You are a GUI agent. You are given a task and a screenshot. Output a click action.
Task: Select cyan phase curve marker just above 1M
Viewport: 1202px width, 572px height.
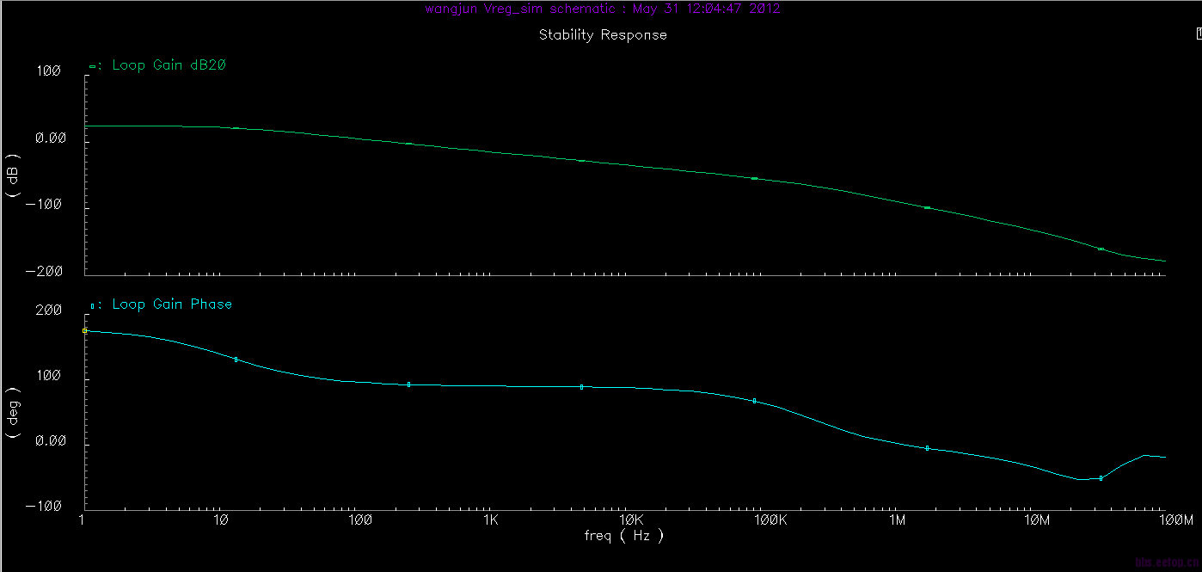click(927, 448)
